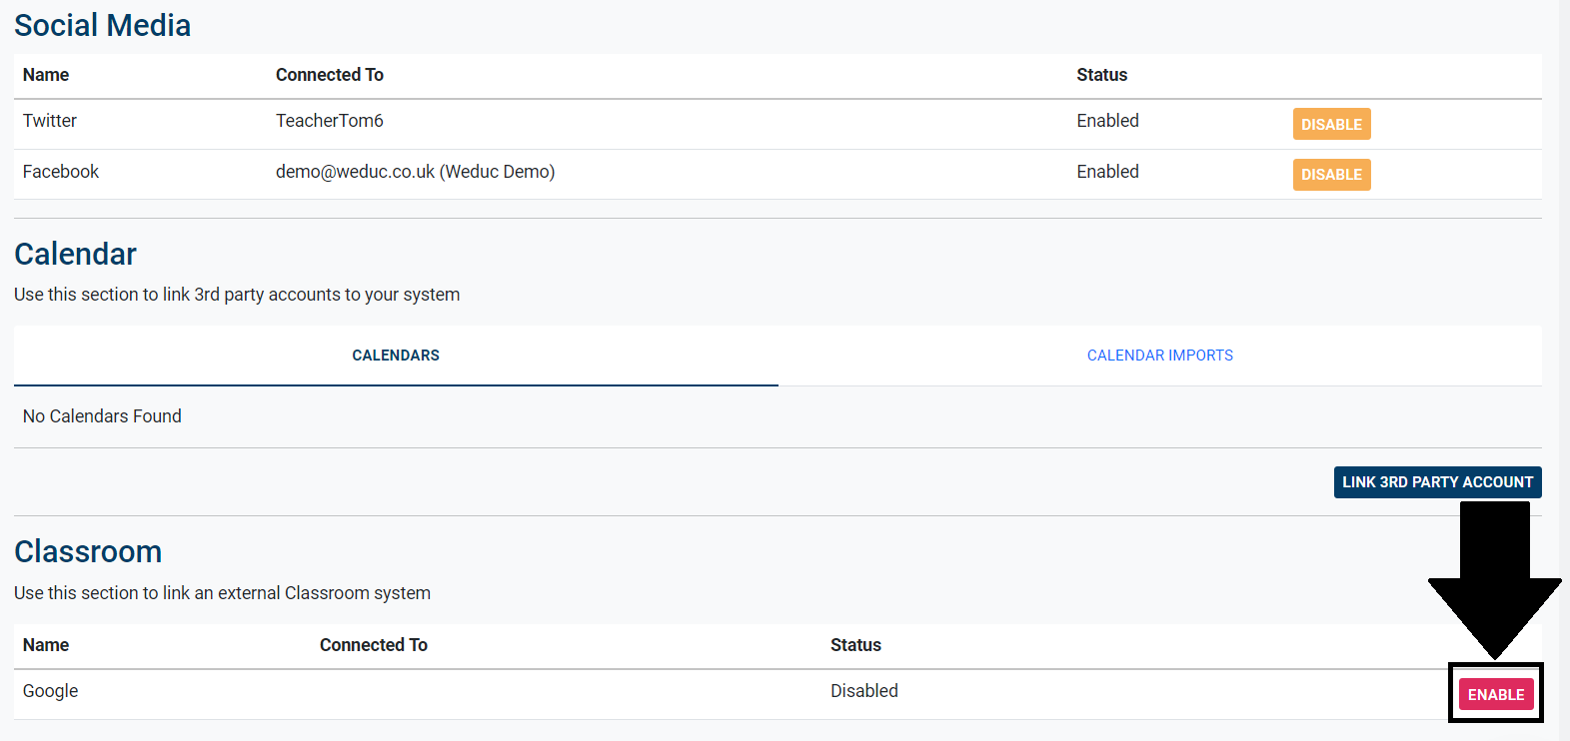
Task: Click Status header in Classroom table
Action: click(855, 645)
